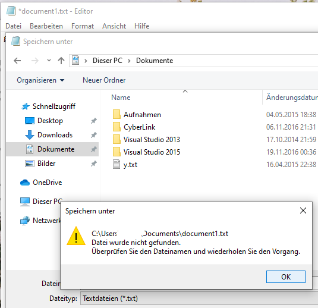Toggle the pin icon beside Desktop

tap(93, 121)
